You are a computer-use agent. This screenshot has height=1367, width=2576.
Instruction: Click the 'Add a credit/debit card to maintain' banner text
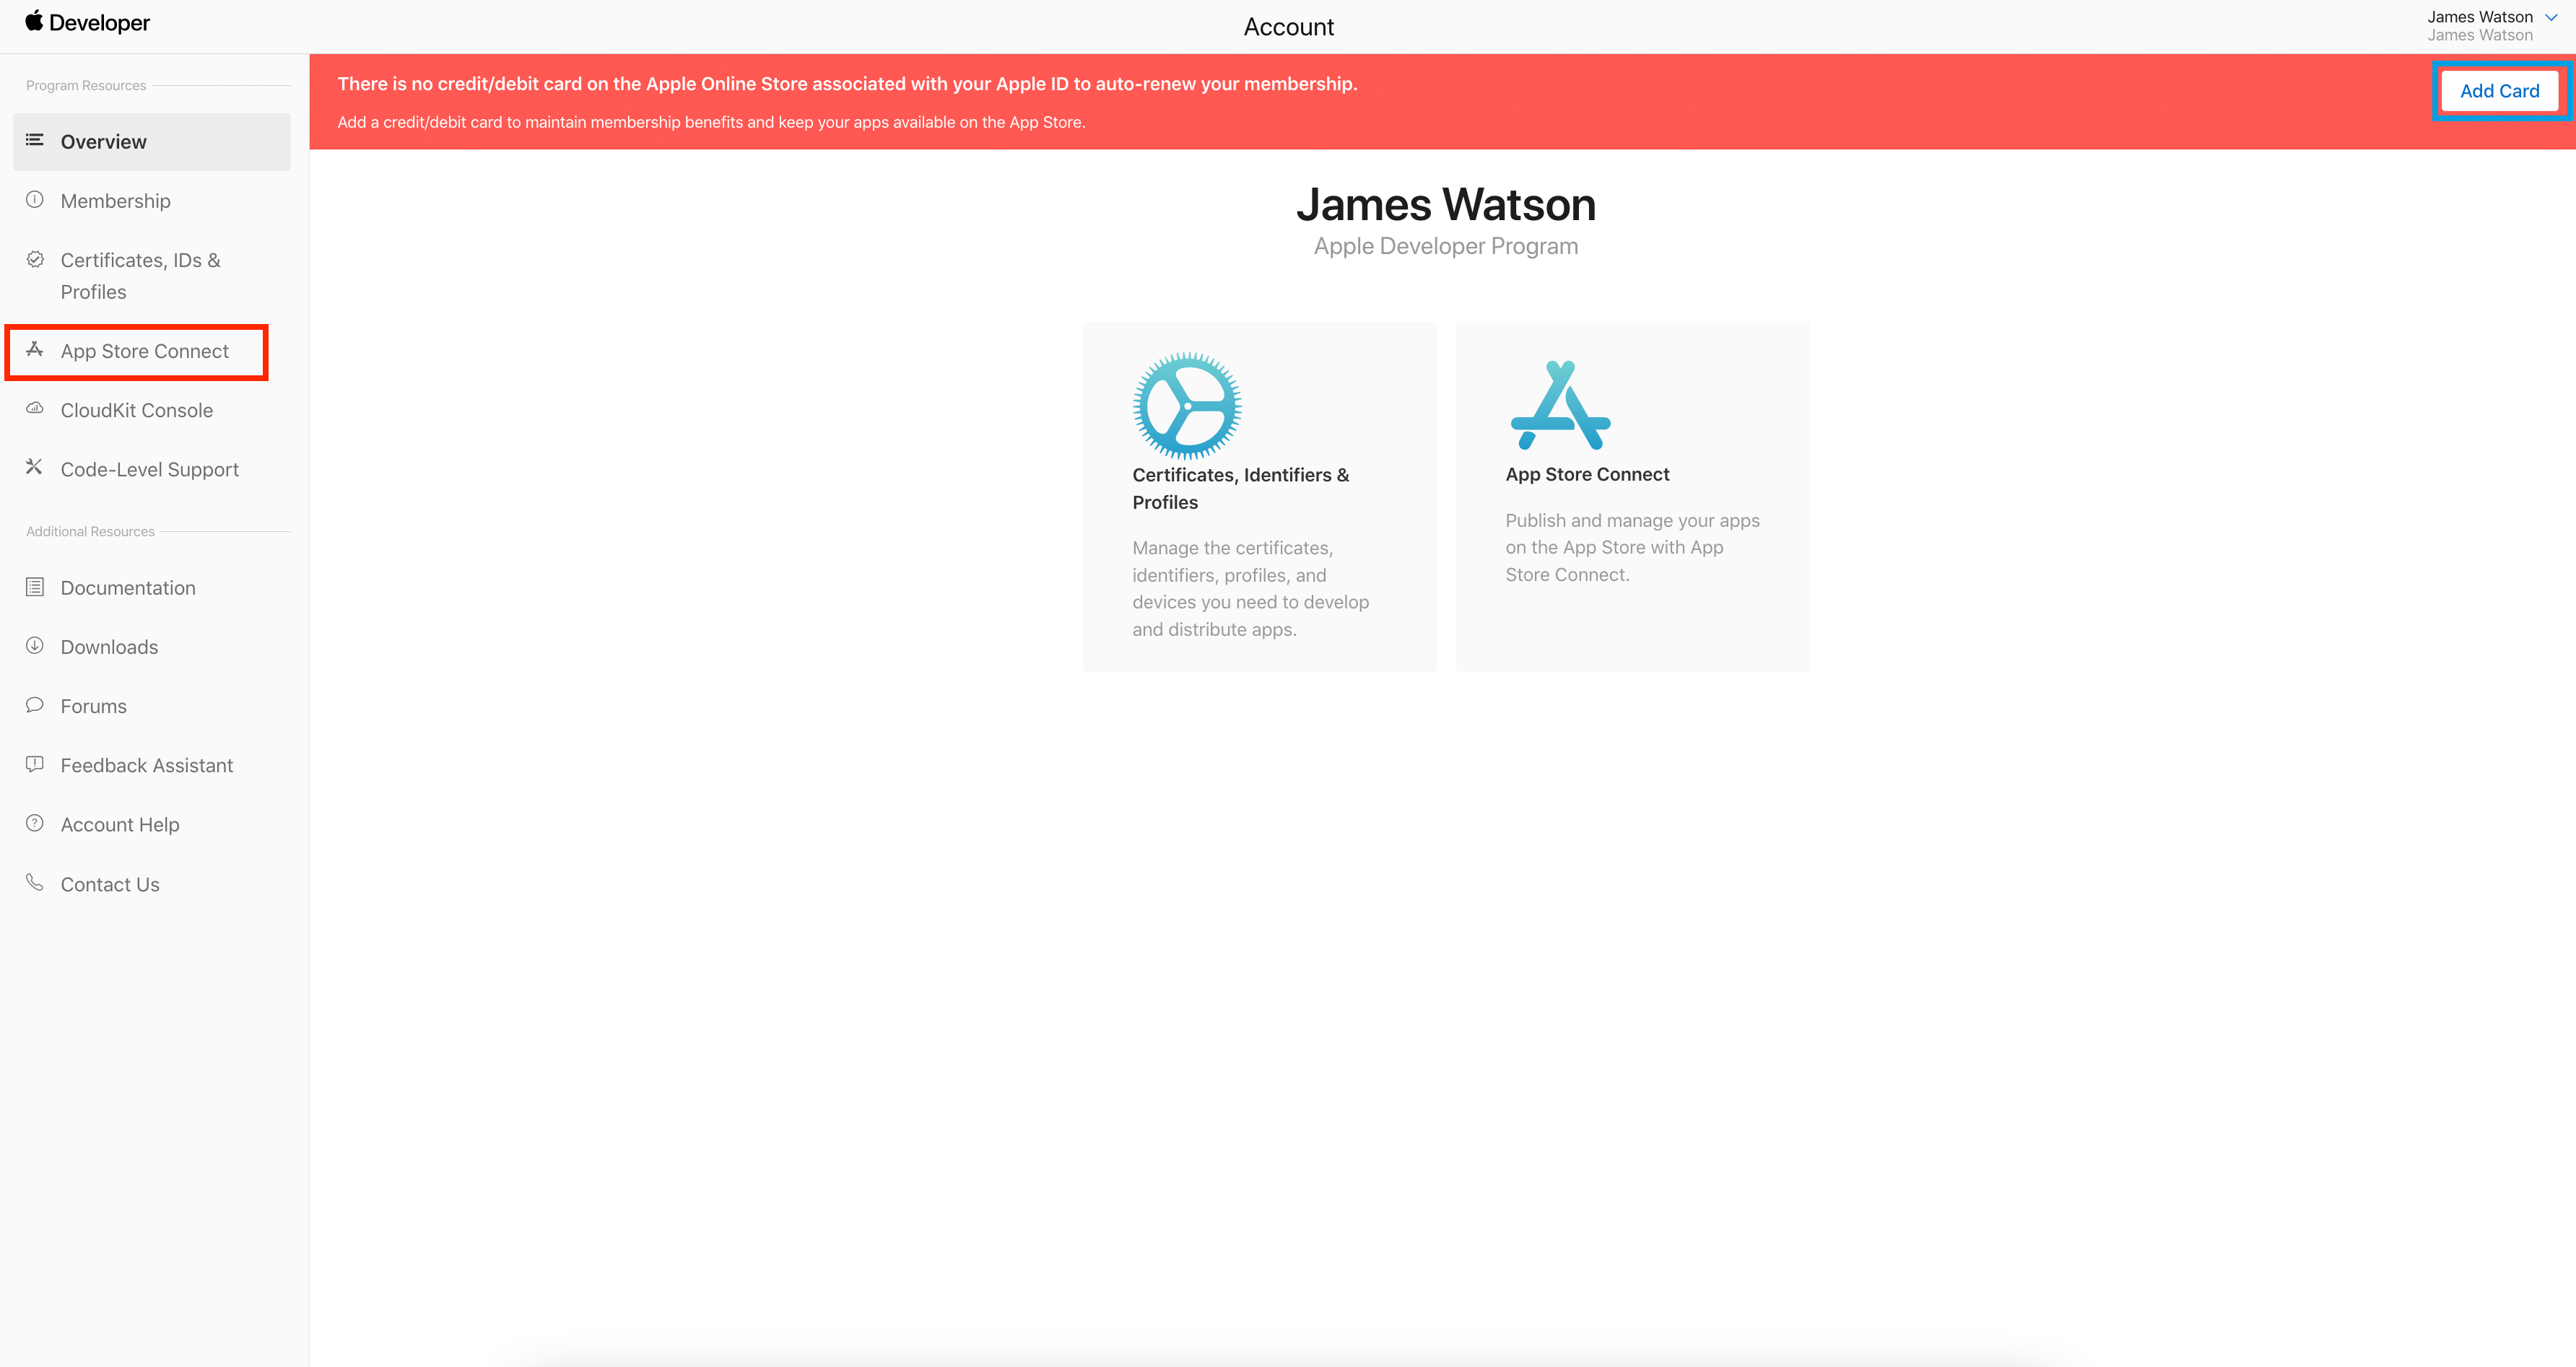[x=711, y=122]
